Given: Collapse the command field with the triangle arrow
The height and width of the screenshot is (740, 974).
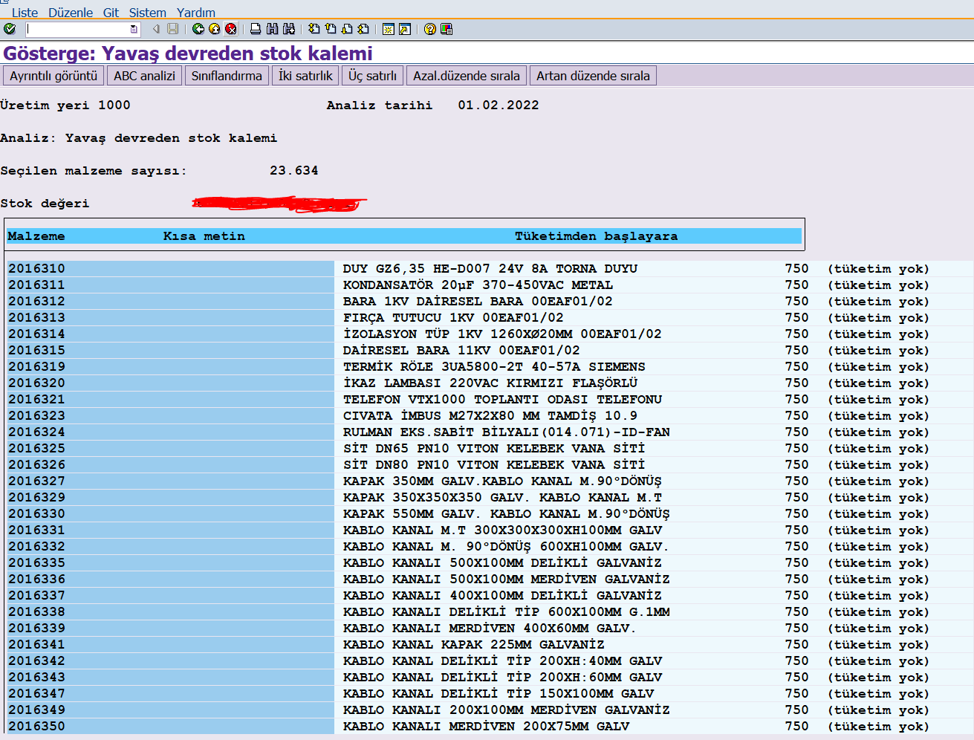Looking at the screenshot, I should point(156,29).
